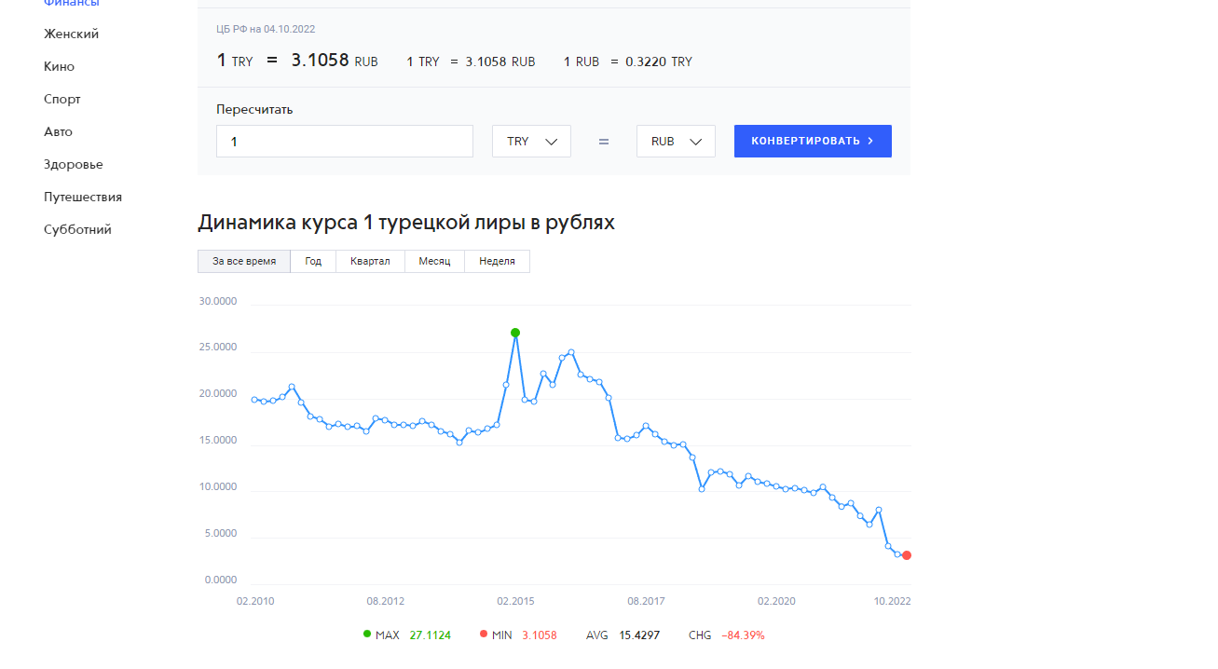Image resolution: width=1218 pixels, height=669 pixels.
Task: Click the Конвертировать button
Action: pos(813,141)
